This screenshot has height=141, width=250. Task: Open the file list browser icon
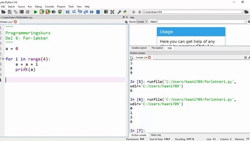click(x=21, y=12)
